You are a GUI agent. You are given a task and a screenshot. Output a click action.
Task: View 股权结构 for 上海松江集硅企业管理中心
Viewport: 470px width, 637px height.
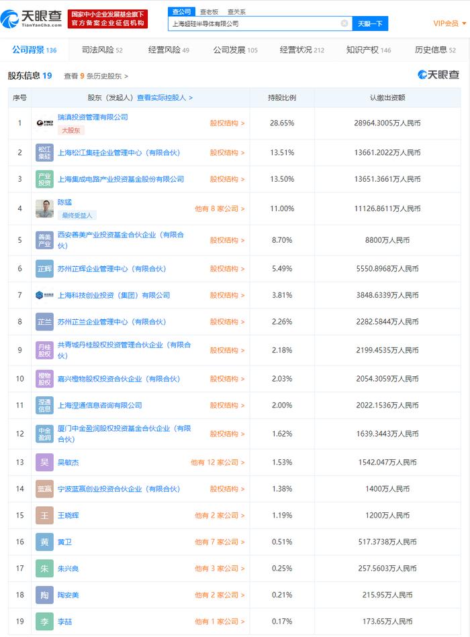[227, 153]
